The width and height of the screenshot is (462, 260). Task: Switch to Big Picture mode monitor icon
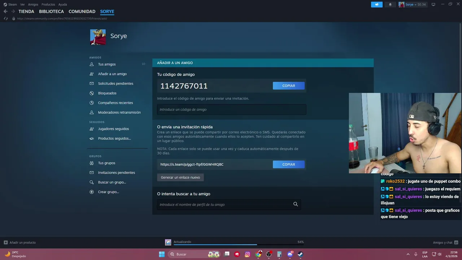pyautogui.click(x=433, y=4)
